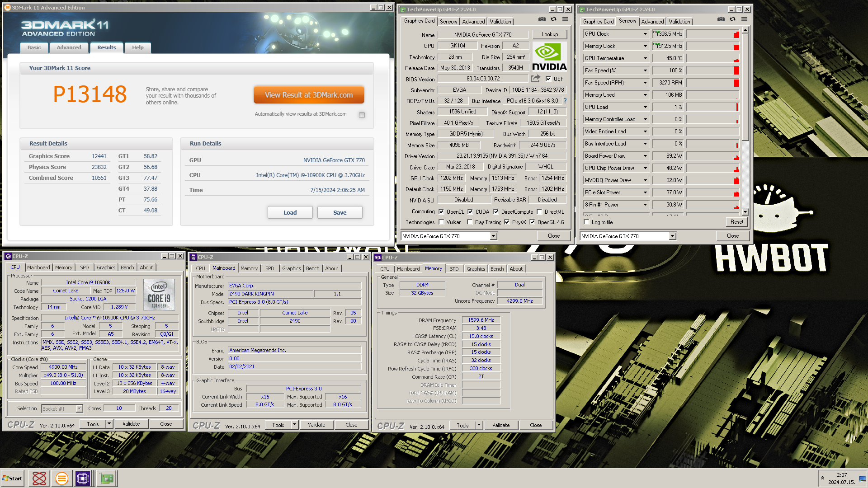Open the Windows Start menu
Screen dimensions: 868x488
tap(12, 478)
